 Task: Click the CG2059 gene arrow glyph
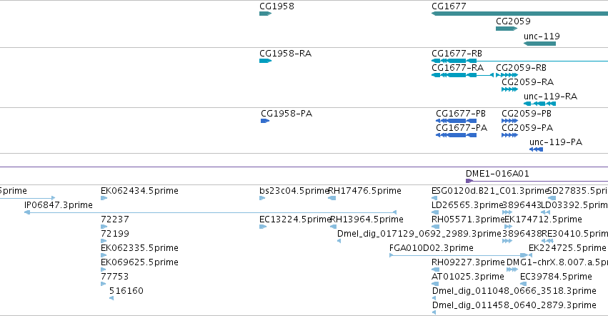(x=507, y=29)
